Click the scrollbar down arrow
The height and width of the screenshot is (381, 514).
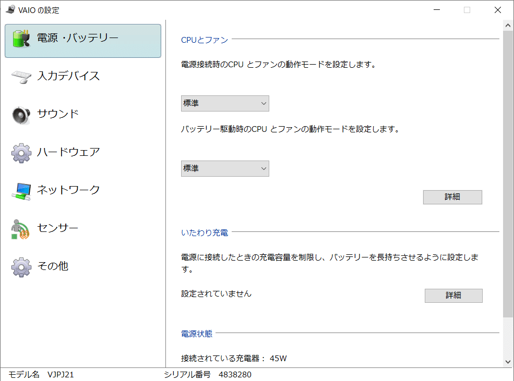coord(508,362)
